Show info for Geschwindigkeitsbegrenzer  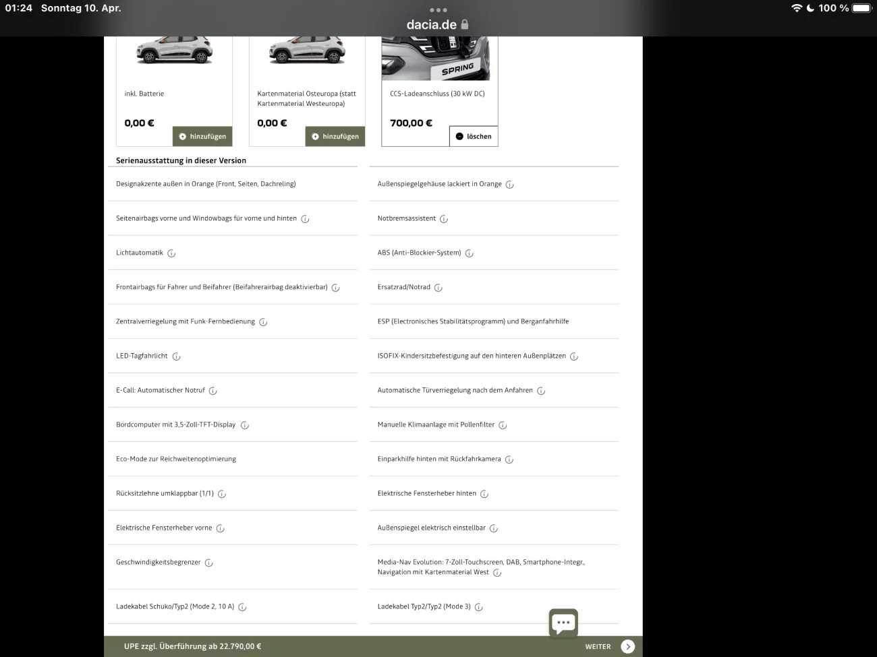(x=208, y=563)
